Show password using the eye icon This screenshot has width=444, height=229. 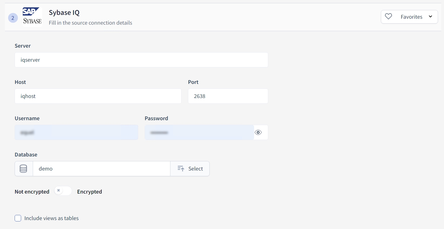(258, 132)
